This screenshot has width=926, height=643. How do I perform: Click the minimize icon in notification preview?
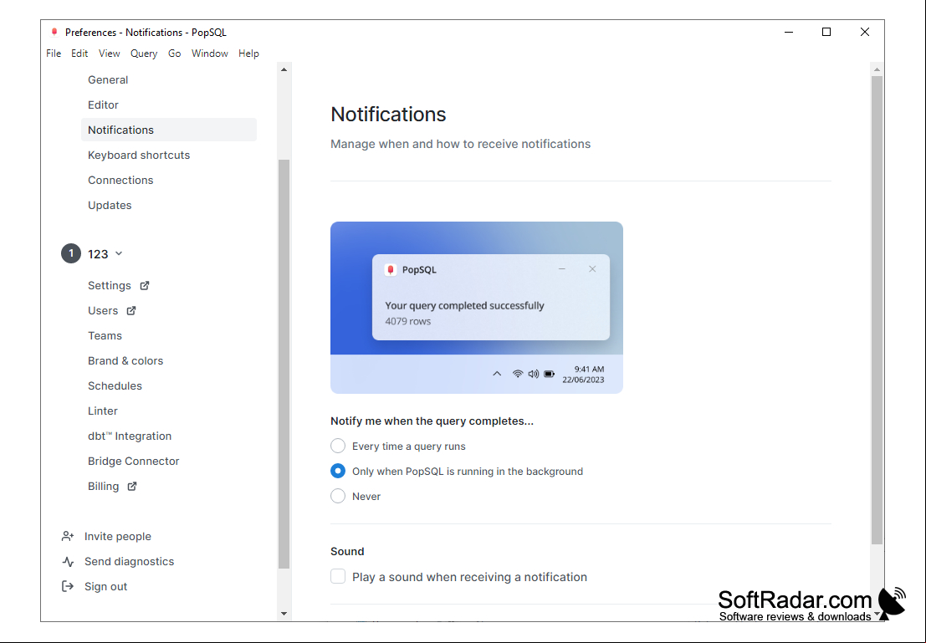[x=562, y=269]
